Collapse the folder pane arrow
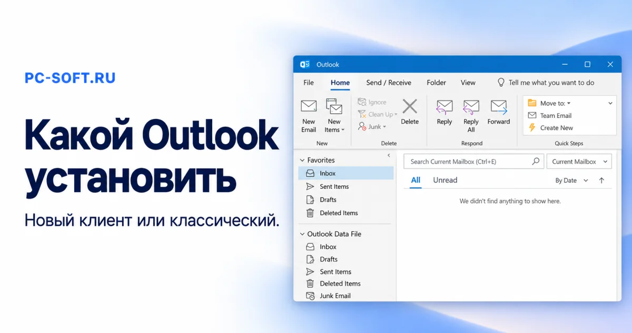 coord(389,155)
